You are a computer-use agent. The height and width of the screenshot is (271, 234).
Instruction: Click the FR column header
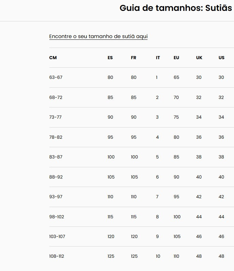tap(134, 58)
